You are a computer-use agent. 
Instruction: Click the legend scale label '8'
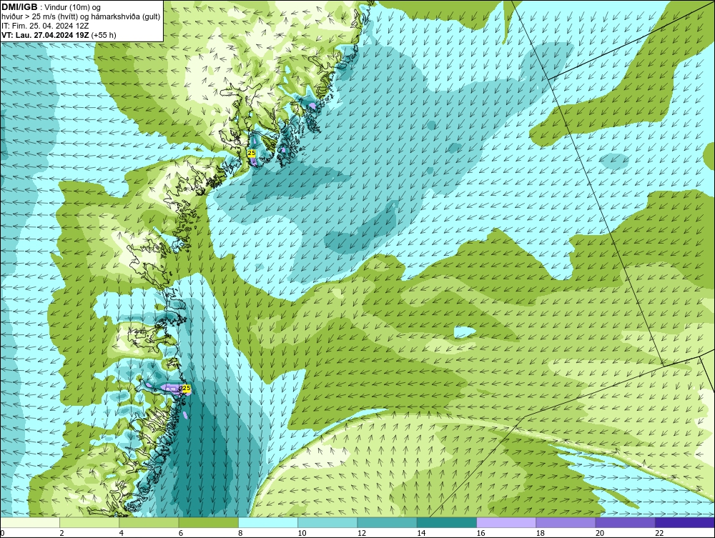click(240, 533)
